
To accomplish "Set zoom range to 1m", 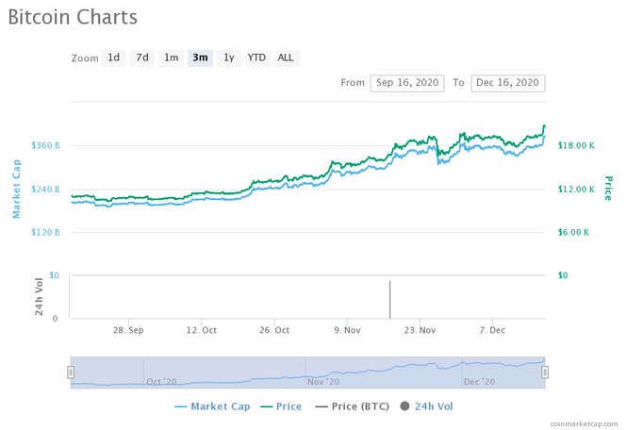I will [172, 58].
